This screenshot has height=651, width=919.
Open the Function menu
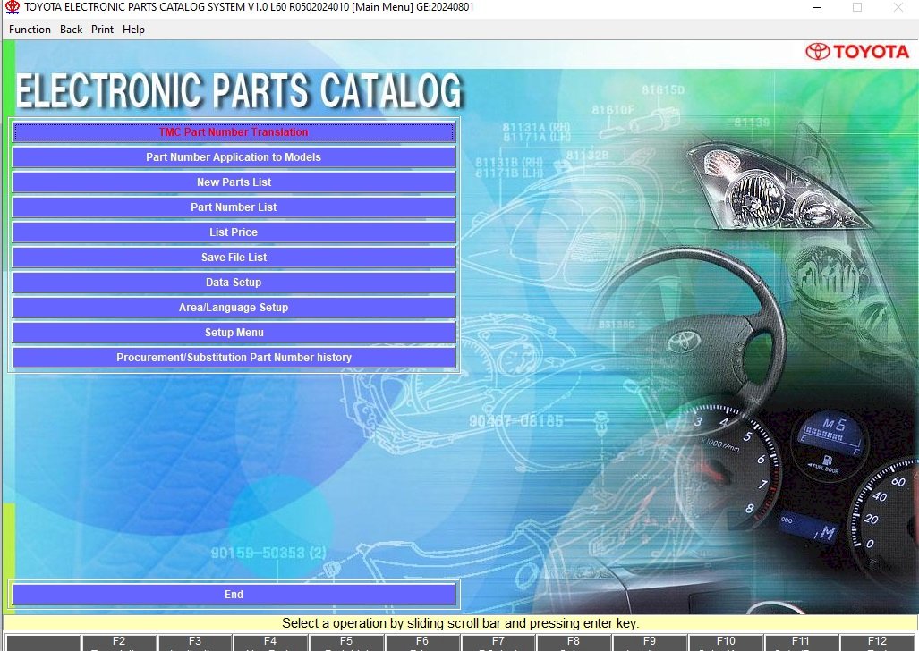point(30,30)
